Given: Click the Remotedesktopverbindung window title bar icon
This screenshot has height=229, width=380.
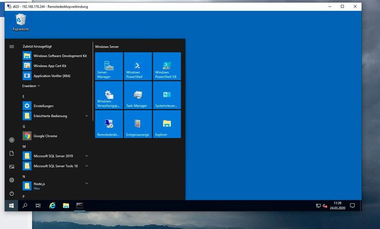Looking at the screenshot, I should (9, 7).
